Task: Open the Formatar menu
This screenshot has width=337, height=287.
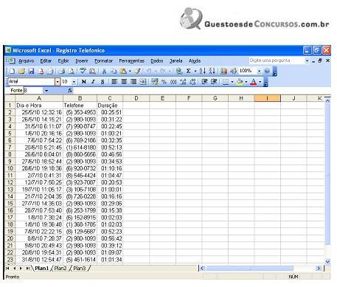Action: tap(103, 60)
